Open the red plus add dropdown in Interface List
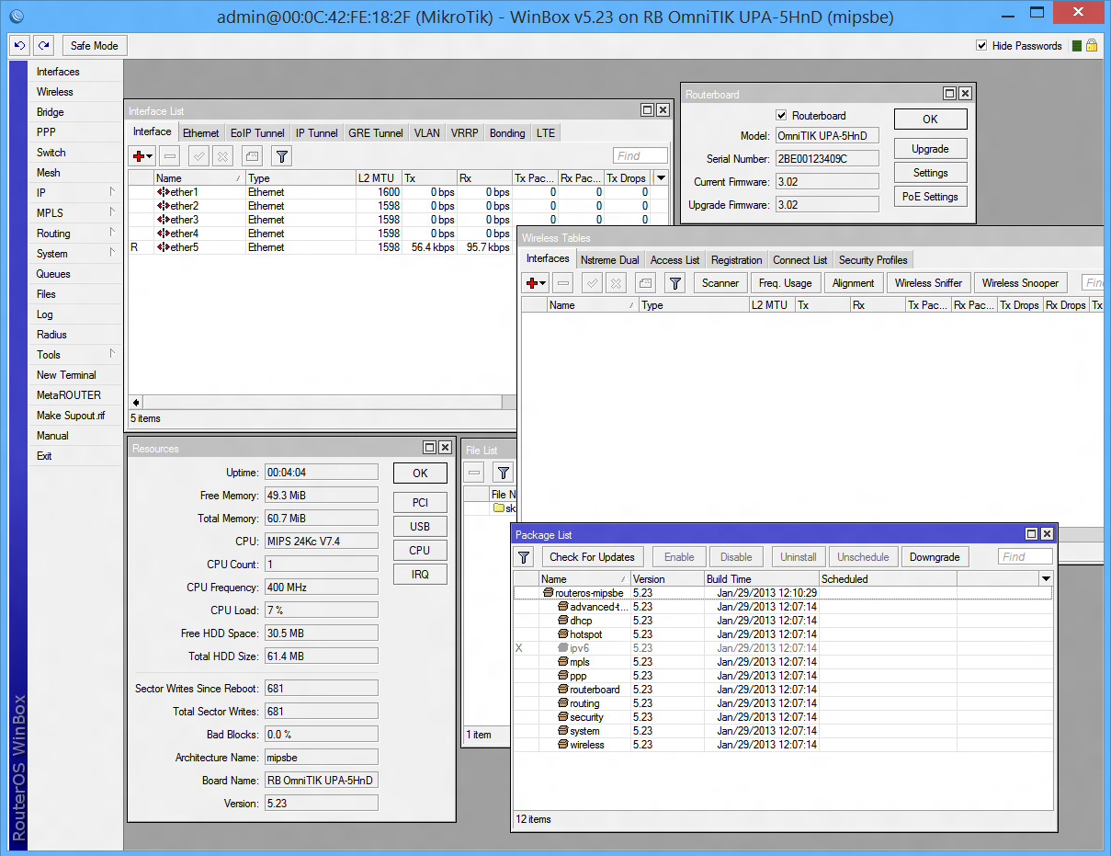Viewport: 1111px width, 856px height. [x=142, y=156]
